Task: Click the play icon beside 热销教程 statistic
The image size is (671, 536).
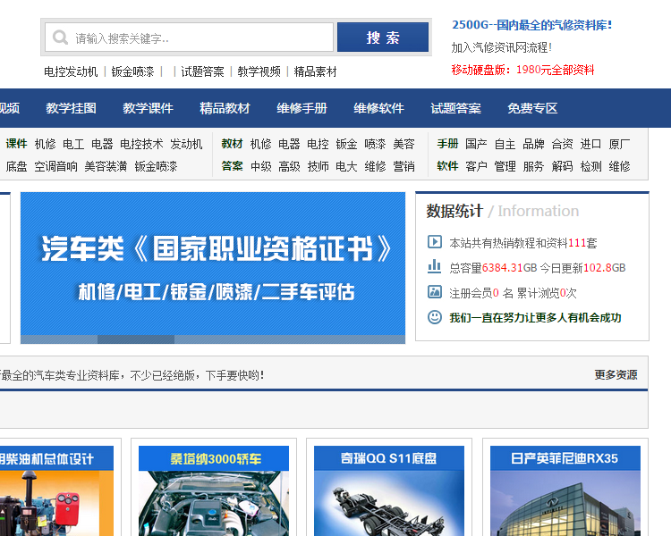Action: coord(434,242)
